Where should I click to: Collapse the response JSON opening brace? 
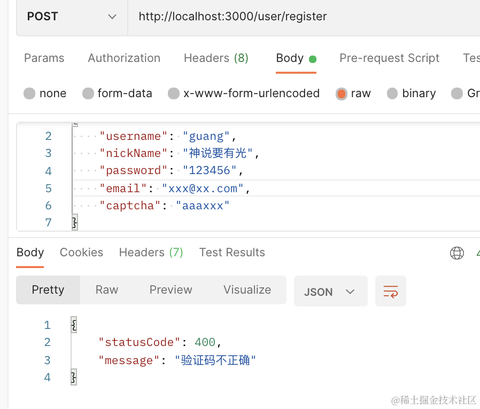[x=74, y=325]
